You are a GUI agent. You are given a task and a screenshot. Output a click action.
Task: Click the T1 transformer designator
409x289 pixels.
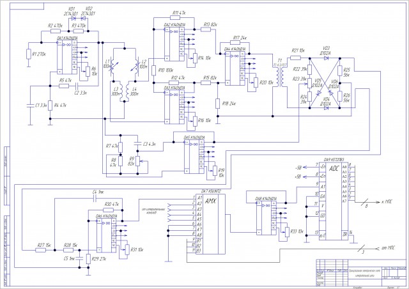(x=280, y=60)
